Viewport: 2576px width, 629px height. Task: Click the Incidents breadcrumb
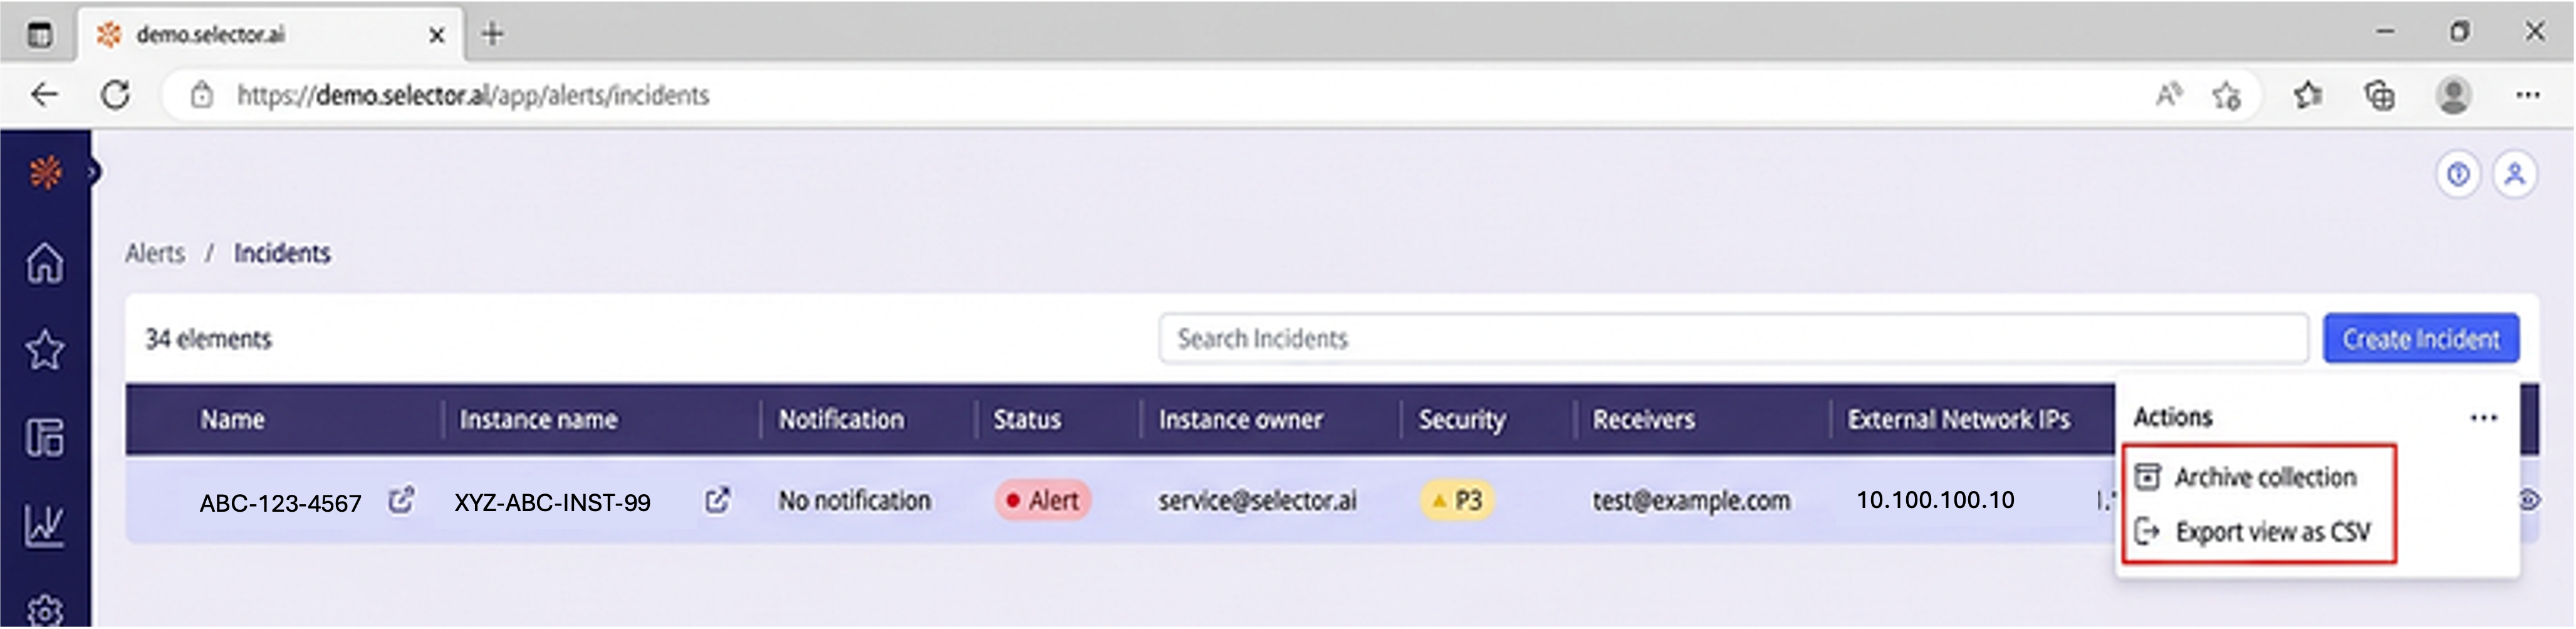click(x=282, y=253)
